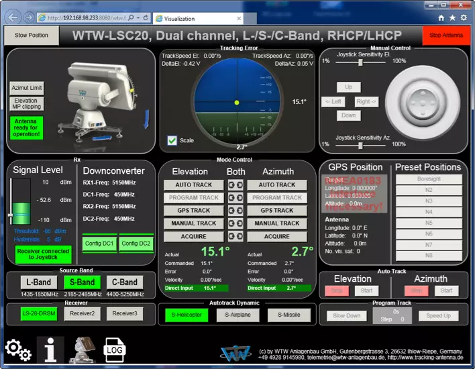Select the Boresight preset position

pyautogui.click(x=429, y=179)
